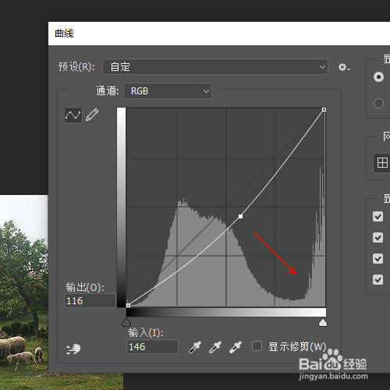390x390 pixels.
Task: Click the sheep photo in the document canvas
Action: (x=24, y=292)
